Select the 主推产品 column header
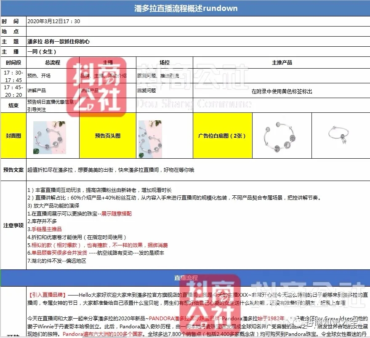The height and width of the screenshot is (338, 370). (282, 63)
